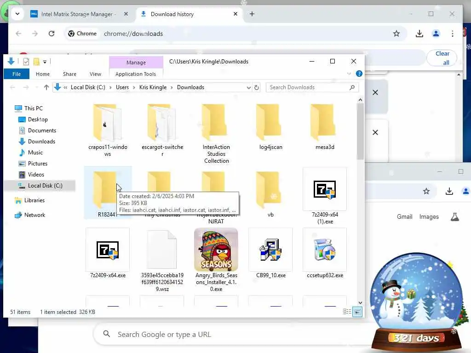Open the View ribbon tab
The height and width of the screenshot is (353, 471).
point(95,74)
